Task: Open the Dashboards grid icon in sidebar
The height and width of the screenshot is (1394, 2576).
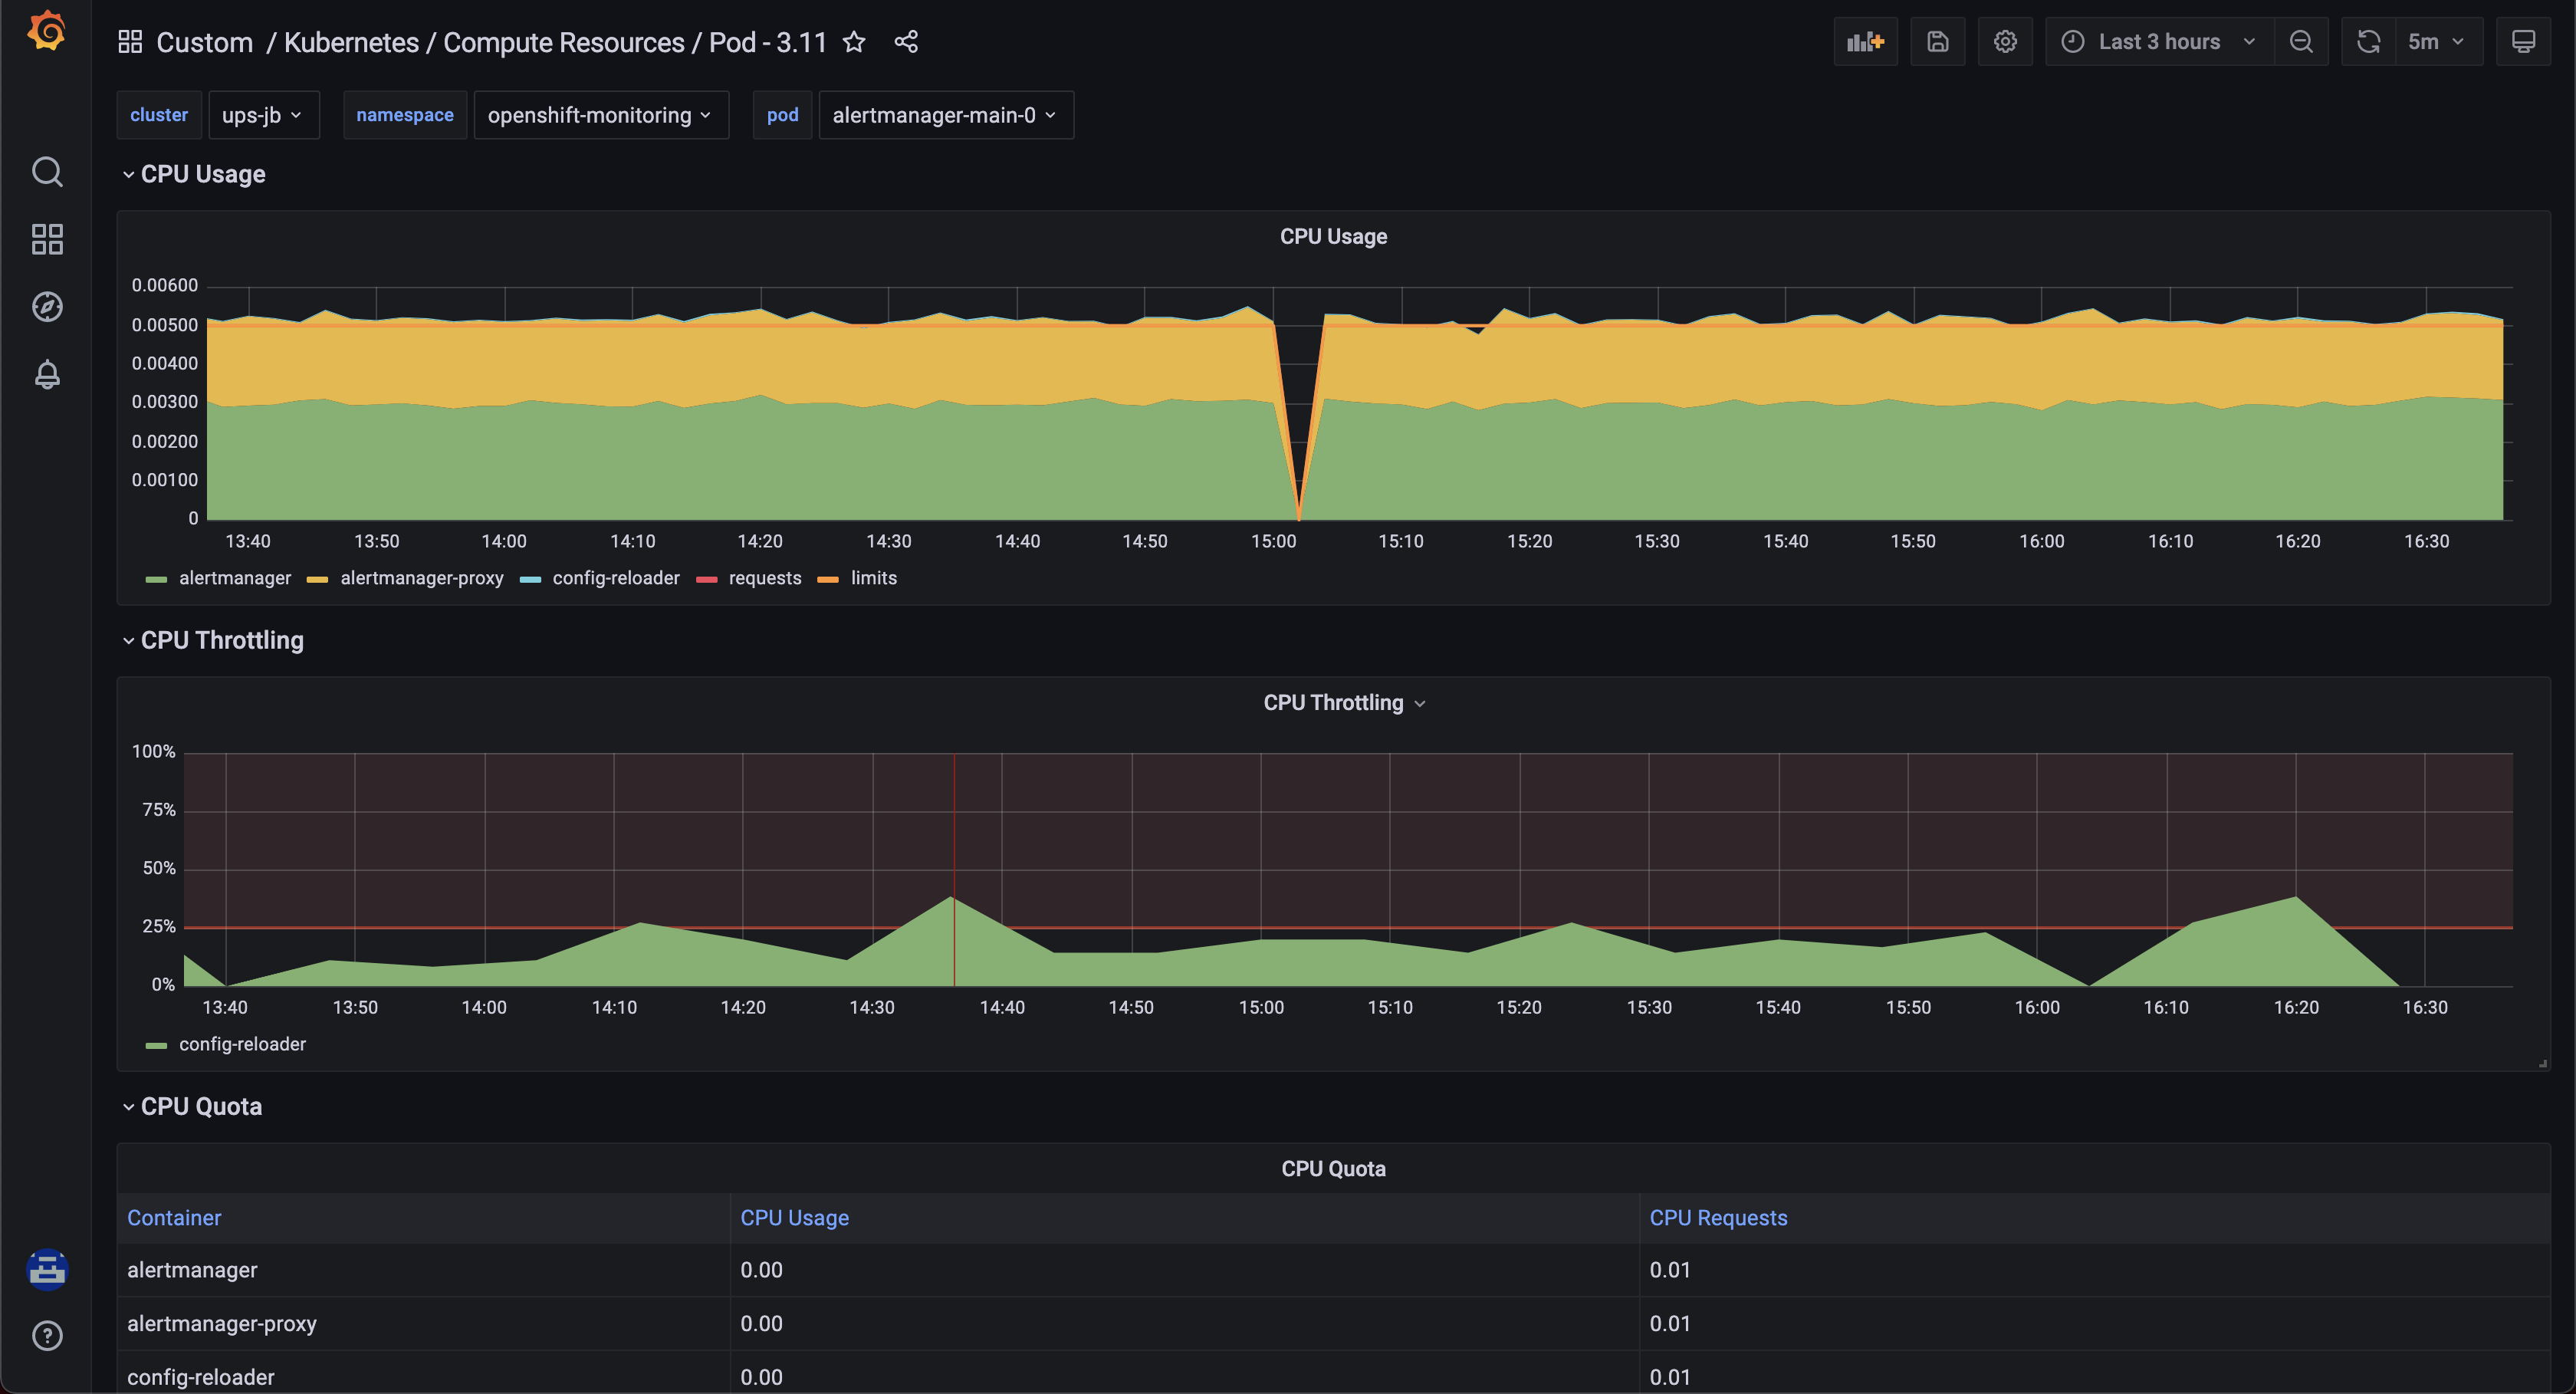Action: click(x=47, y=239)
